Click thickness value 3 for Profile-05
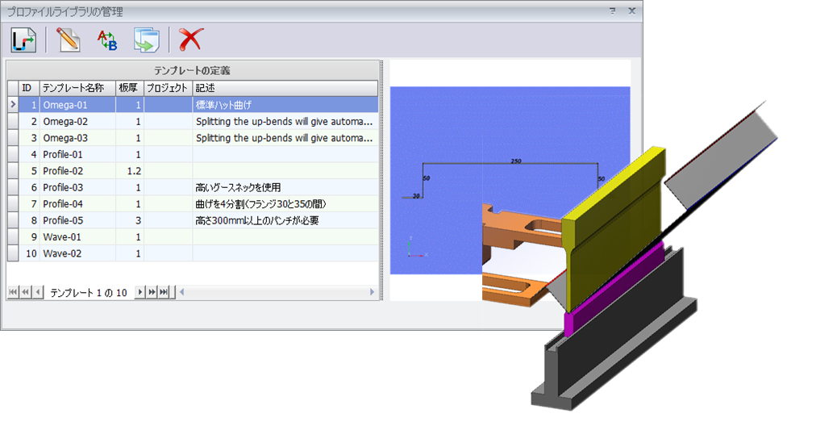Screen dimensions: 816x426 [x=130, y=220]
